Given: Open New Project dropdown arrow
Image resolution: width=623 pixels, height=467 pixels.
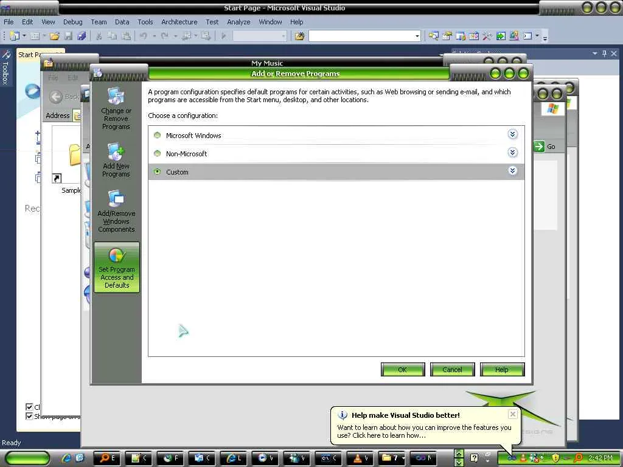Looking at the screenshot, I should pos(24,36).
